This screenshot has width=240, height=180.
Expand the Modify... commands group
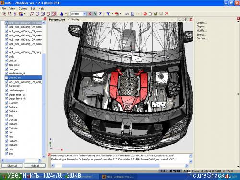coord(202,30)
